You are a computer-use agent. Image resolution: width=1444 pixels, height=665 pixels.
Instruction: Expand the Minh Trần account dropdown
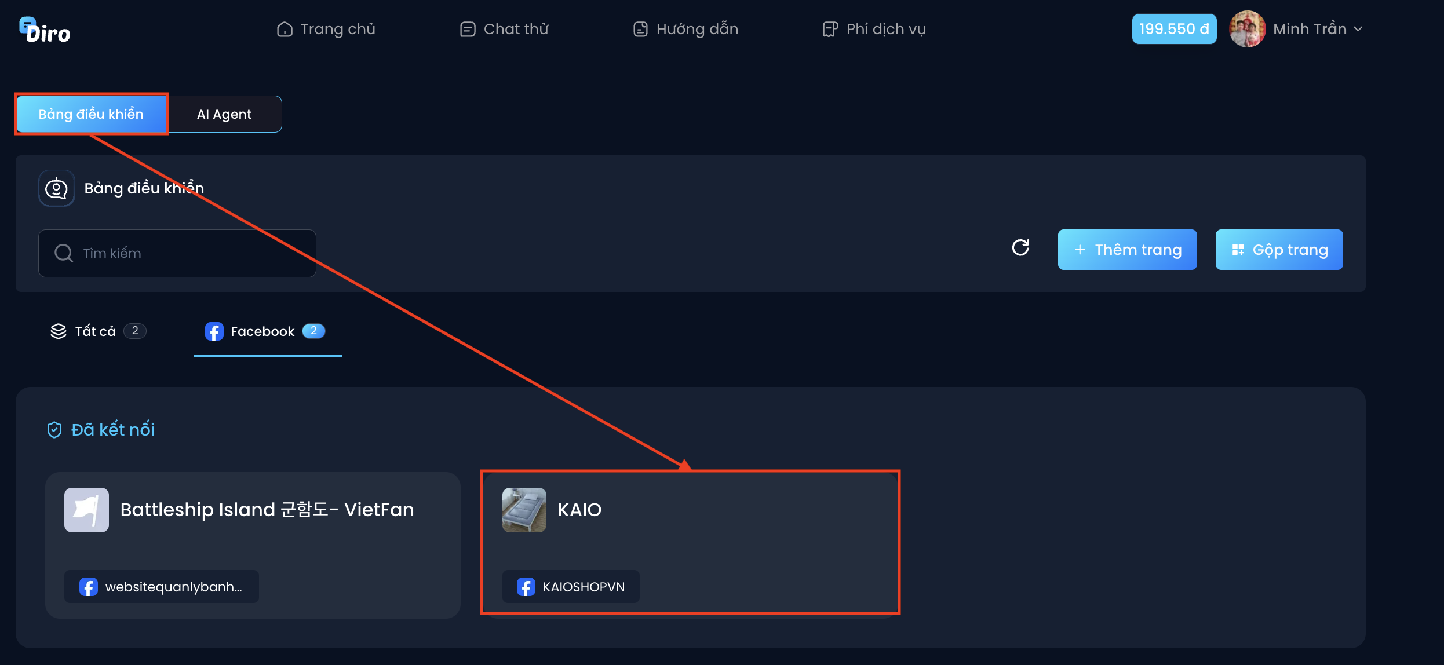[1358, 29]
